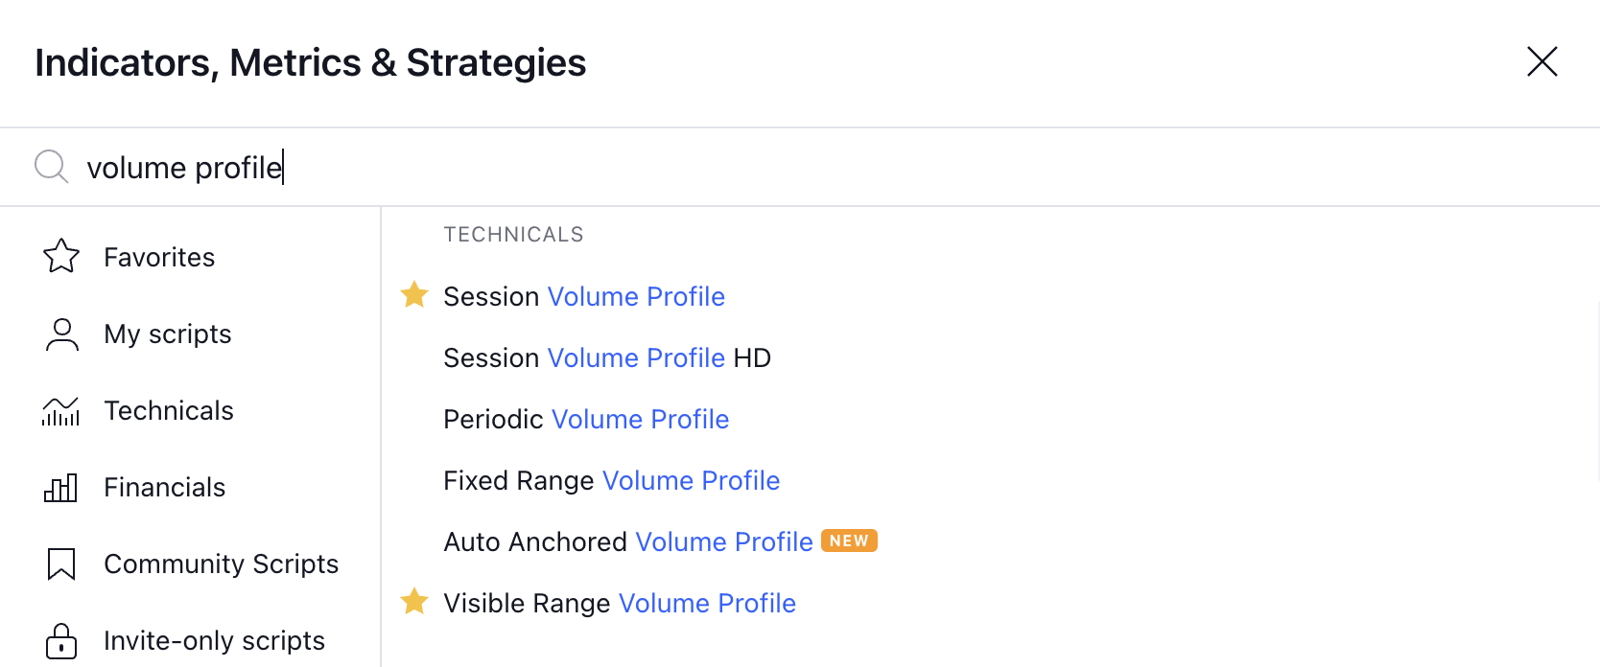Open the Session Volume Profile HD indicator

606,357
